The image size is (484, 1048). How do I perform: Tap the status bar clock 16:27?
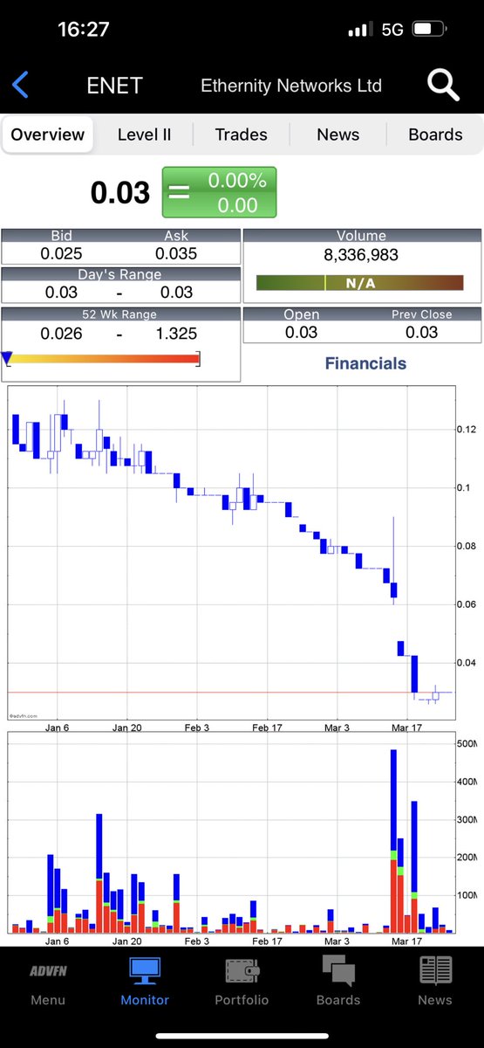(84, 29)
